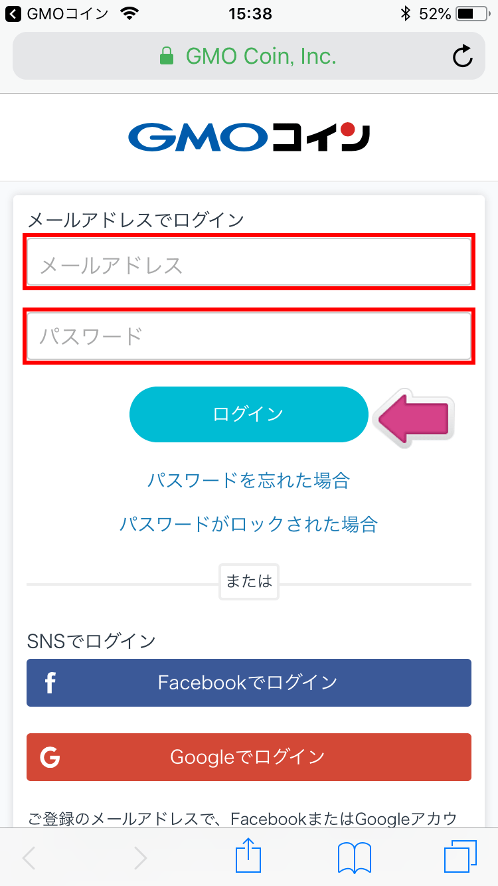The width and height of the screenshot is (498, 886).
Task: Open パスワードを忘れた場合 link
Action: [248, 480]
